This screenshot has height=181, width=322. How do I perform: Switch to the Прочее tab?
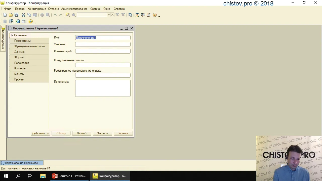(x=29, y=79)
